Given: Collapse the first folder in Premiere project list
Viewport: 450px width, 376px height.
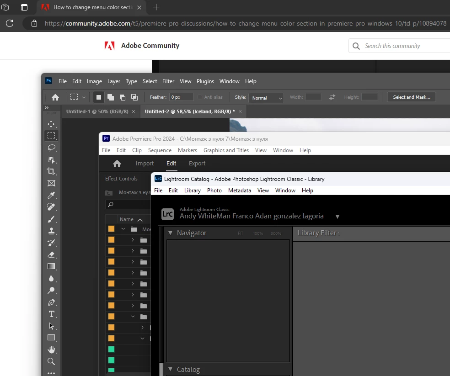Looking at the screenshot, I should pyautogui.click(x=123, y=229).
